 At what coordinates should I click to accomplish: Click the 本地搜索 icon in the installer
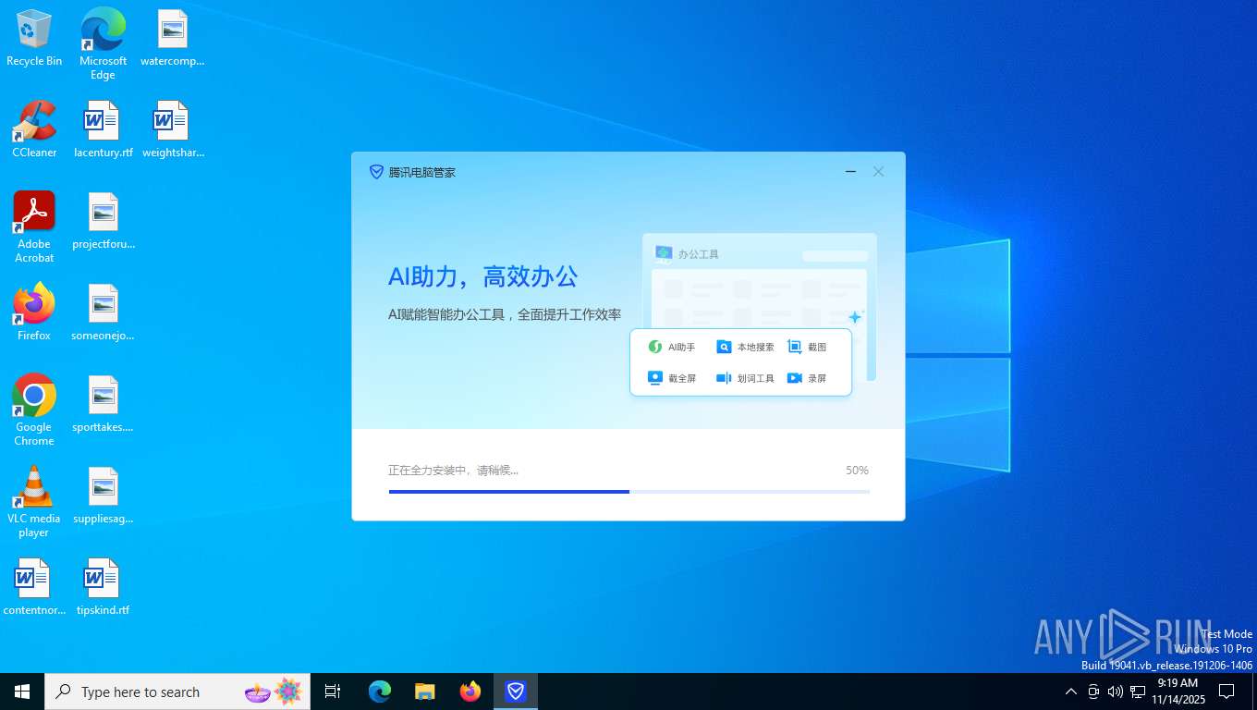(724, 347)
